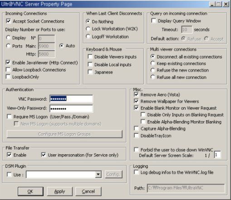Toggle Remove Wallpaper for Viewers checkbox
Viewport: 231px width, 200px height.
tap(136, 101)
